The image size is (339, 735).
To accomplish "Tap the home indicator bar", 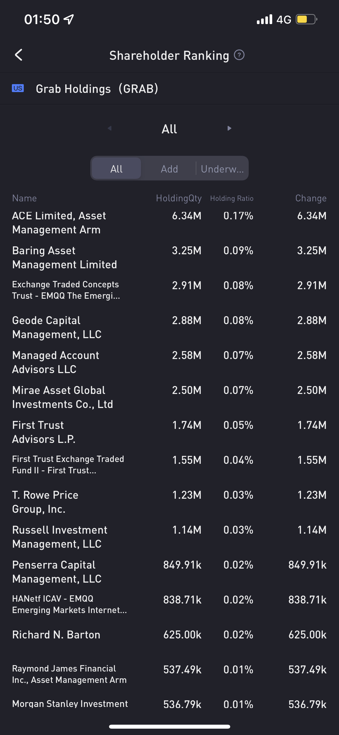I will [169, 727].
